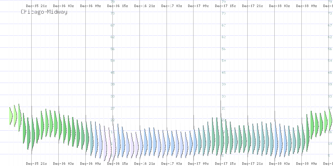The width and height of the screenshot is (333, 166).
Task: Pick the bottom Dec-17 09z time label
Action: [x=198, y=164]
